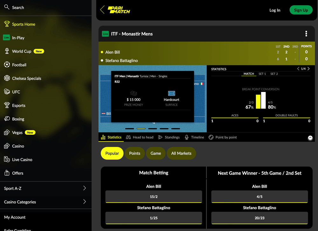Click the Search magnifier icon

point(7,7)
